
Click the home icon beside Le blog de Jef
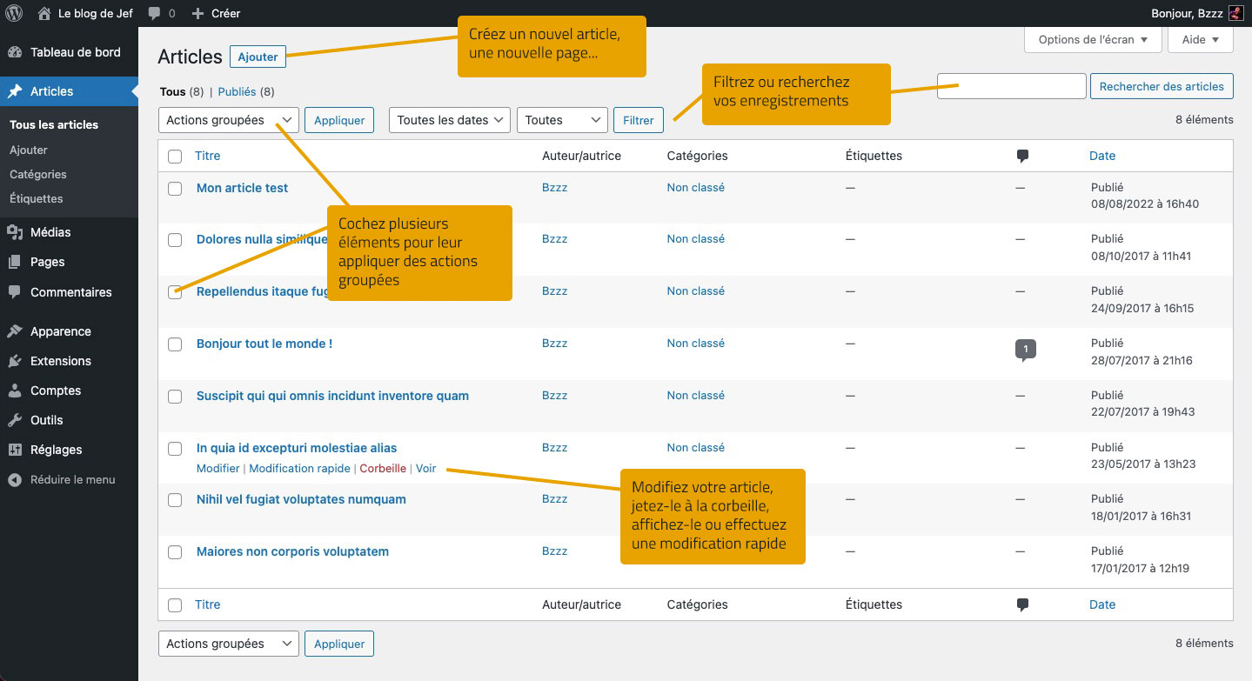click(44, 13)
